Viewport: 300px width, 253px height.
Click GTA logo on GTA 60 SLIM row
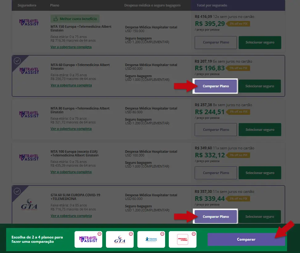(29, 204)
